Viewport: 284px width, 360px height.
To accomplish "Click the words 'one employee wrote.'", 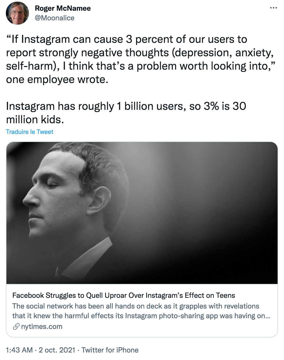I will [57, 80].
